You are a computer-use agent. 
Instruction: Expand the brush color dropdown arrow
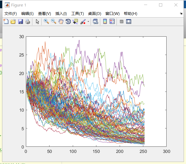click(88, 22)
